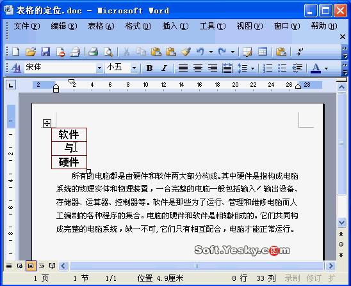Jump to the previous page with the double-up arrow
351x286 pixels.
(341, 234)
